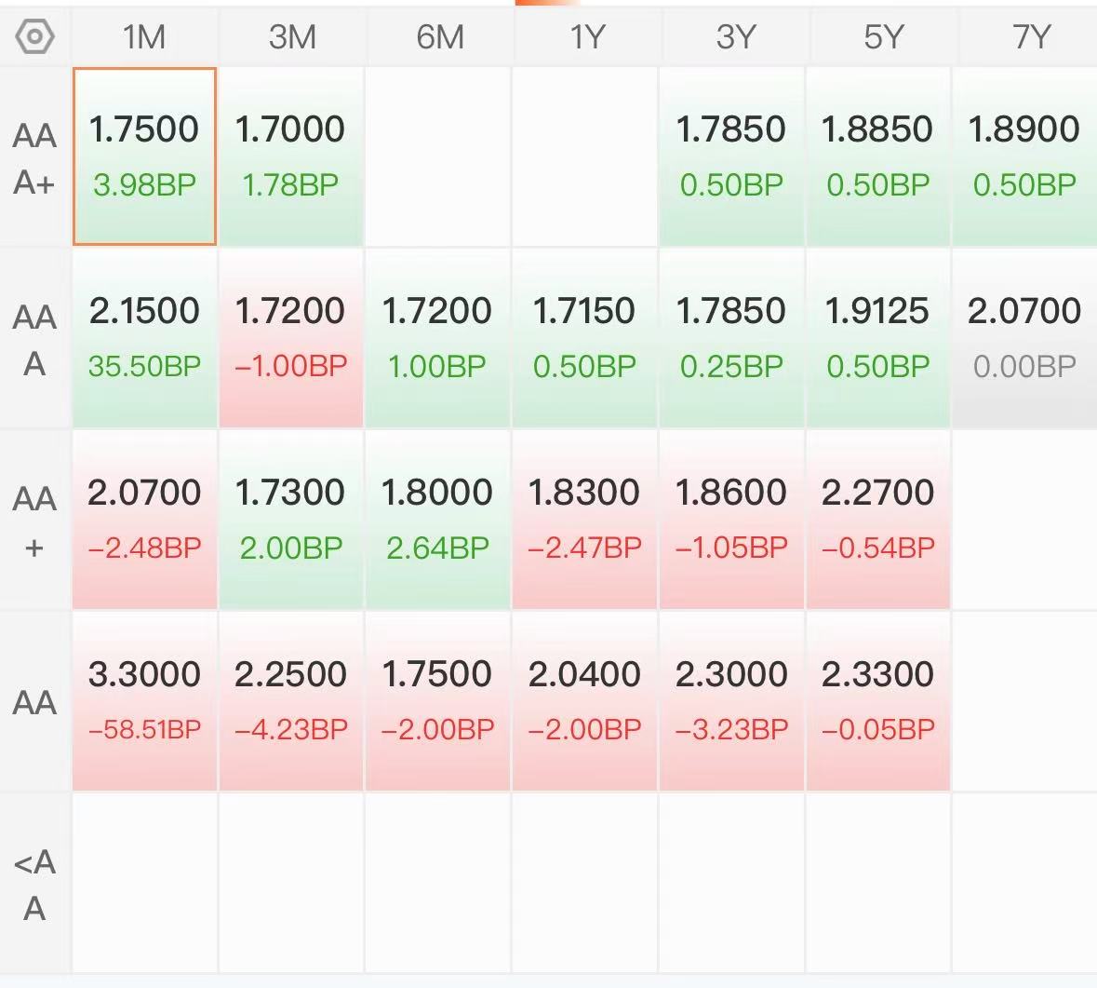The image size is (1097, 988).
Task: Select the 6M tenor header
Action: (439, 36)
